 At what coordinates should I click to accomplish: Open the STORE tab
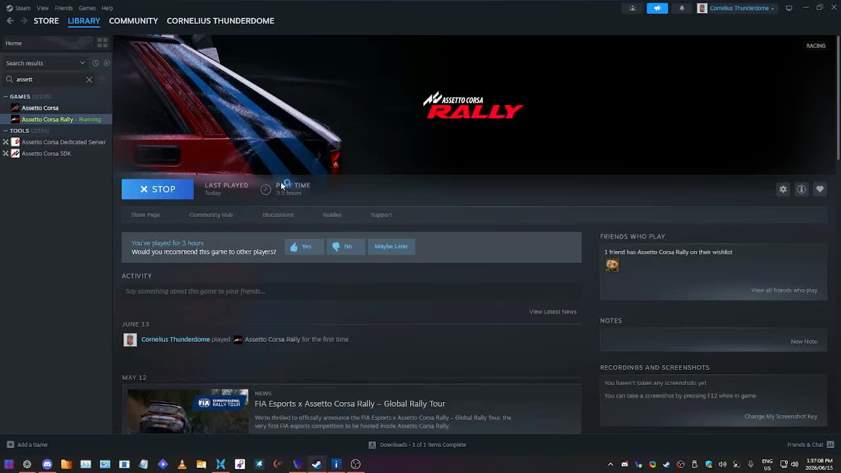[46, 20]
